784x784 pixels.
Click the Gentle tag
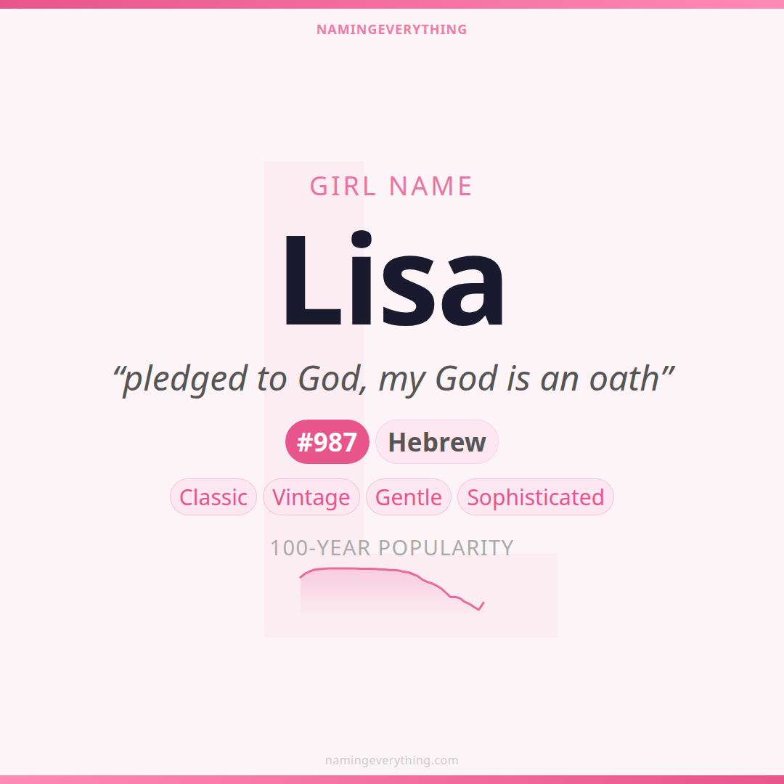coord(409,497)
